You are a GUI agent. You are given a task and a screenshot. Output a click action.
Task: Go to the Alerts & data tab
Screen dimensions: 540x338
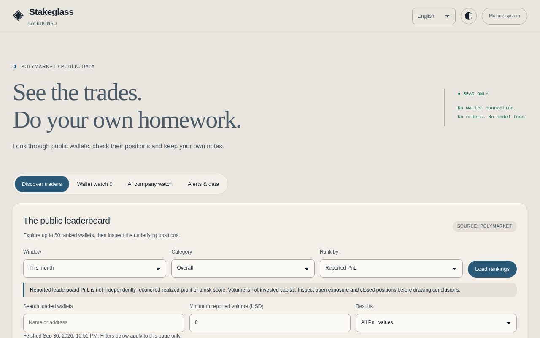[203, 184]
